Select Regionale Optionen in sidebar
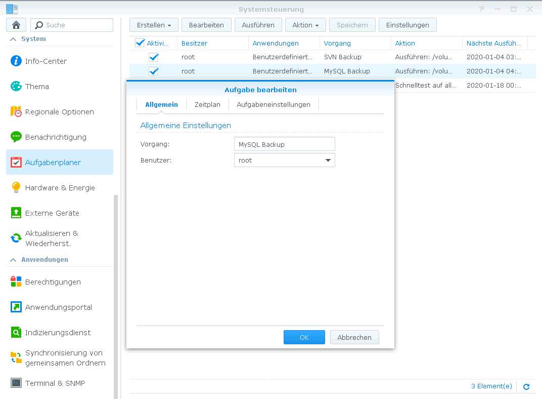The height and width of the screenshot is (399, 542). [59, 112]
